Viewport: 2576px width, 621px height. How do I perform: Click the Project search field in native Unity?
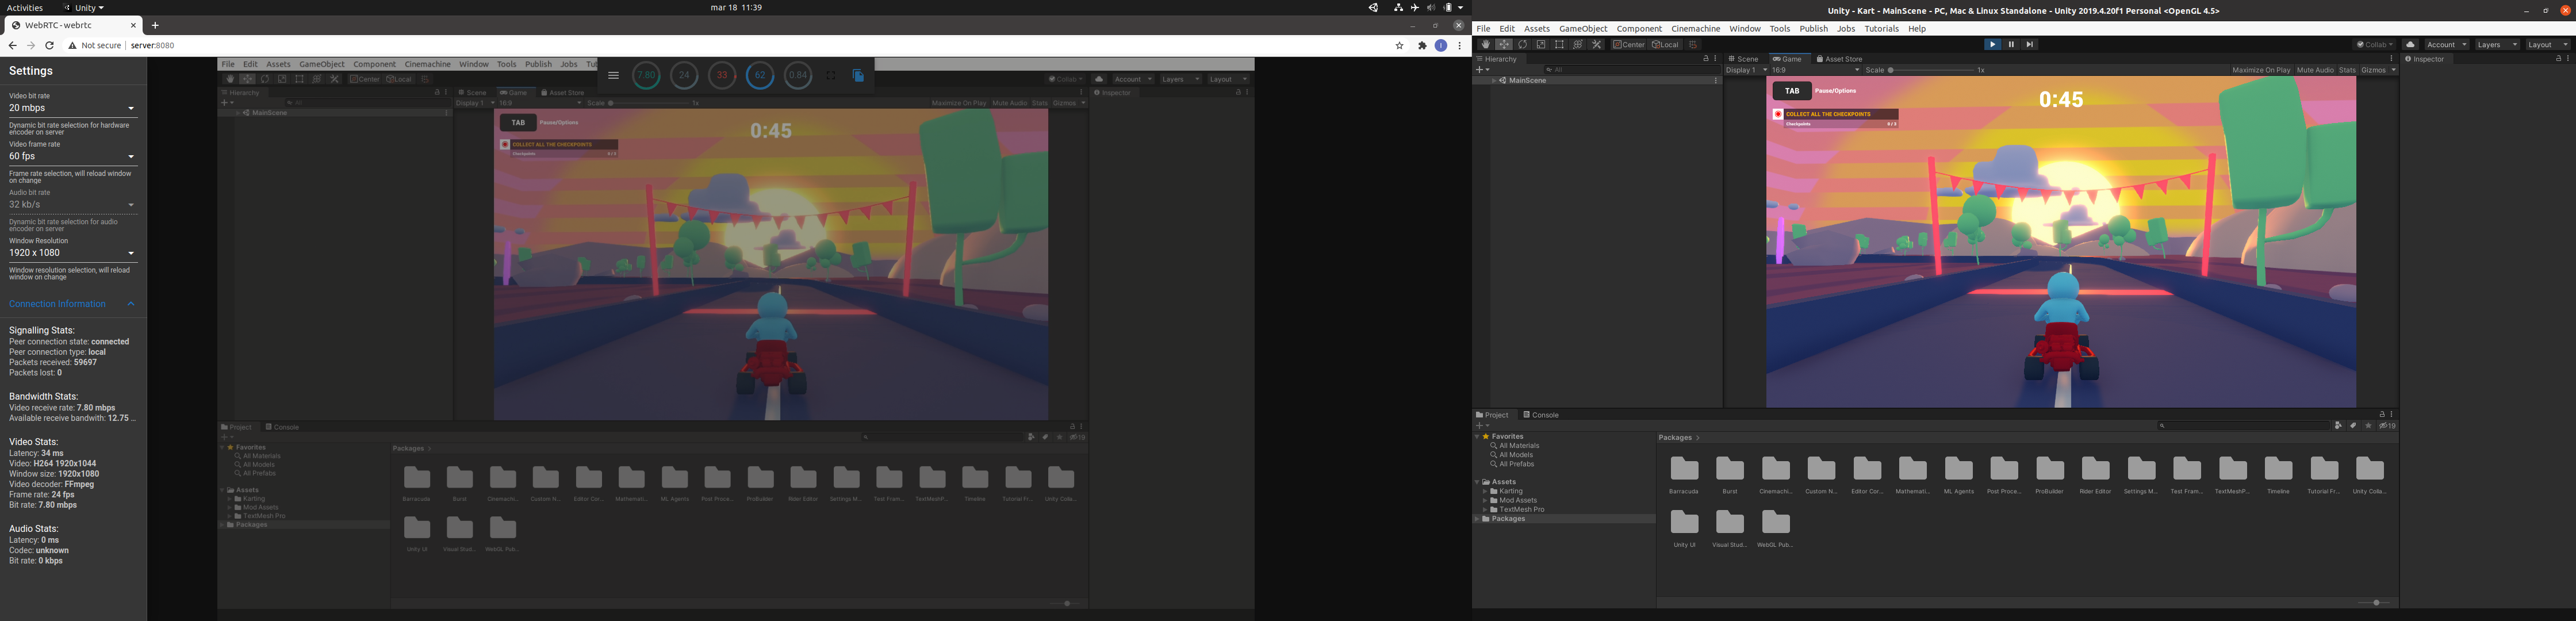pos(2244,425)
